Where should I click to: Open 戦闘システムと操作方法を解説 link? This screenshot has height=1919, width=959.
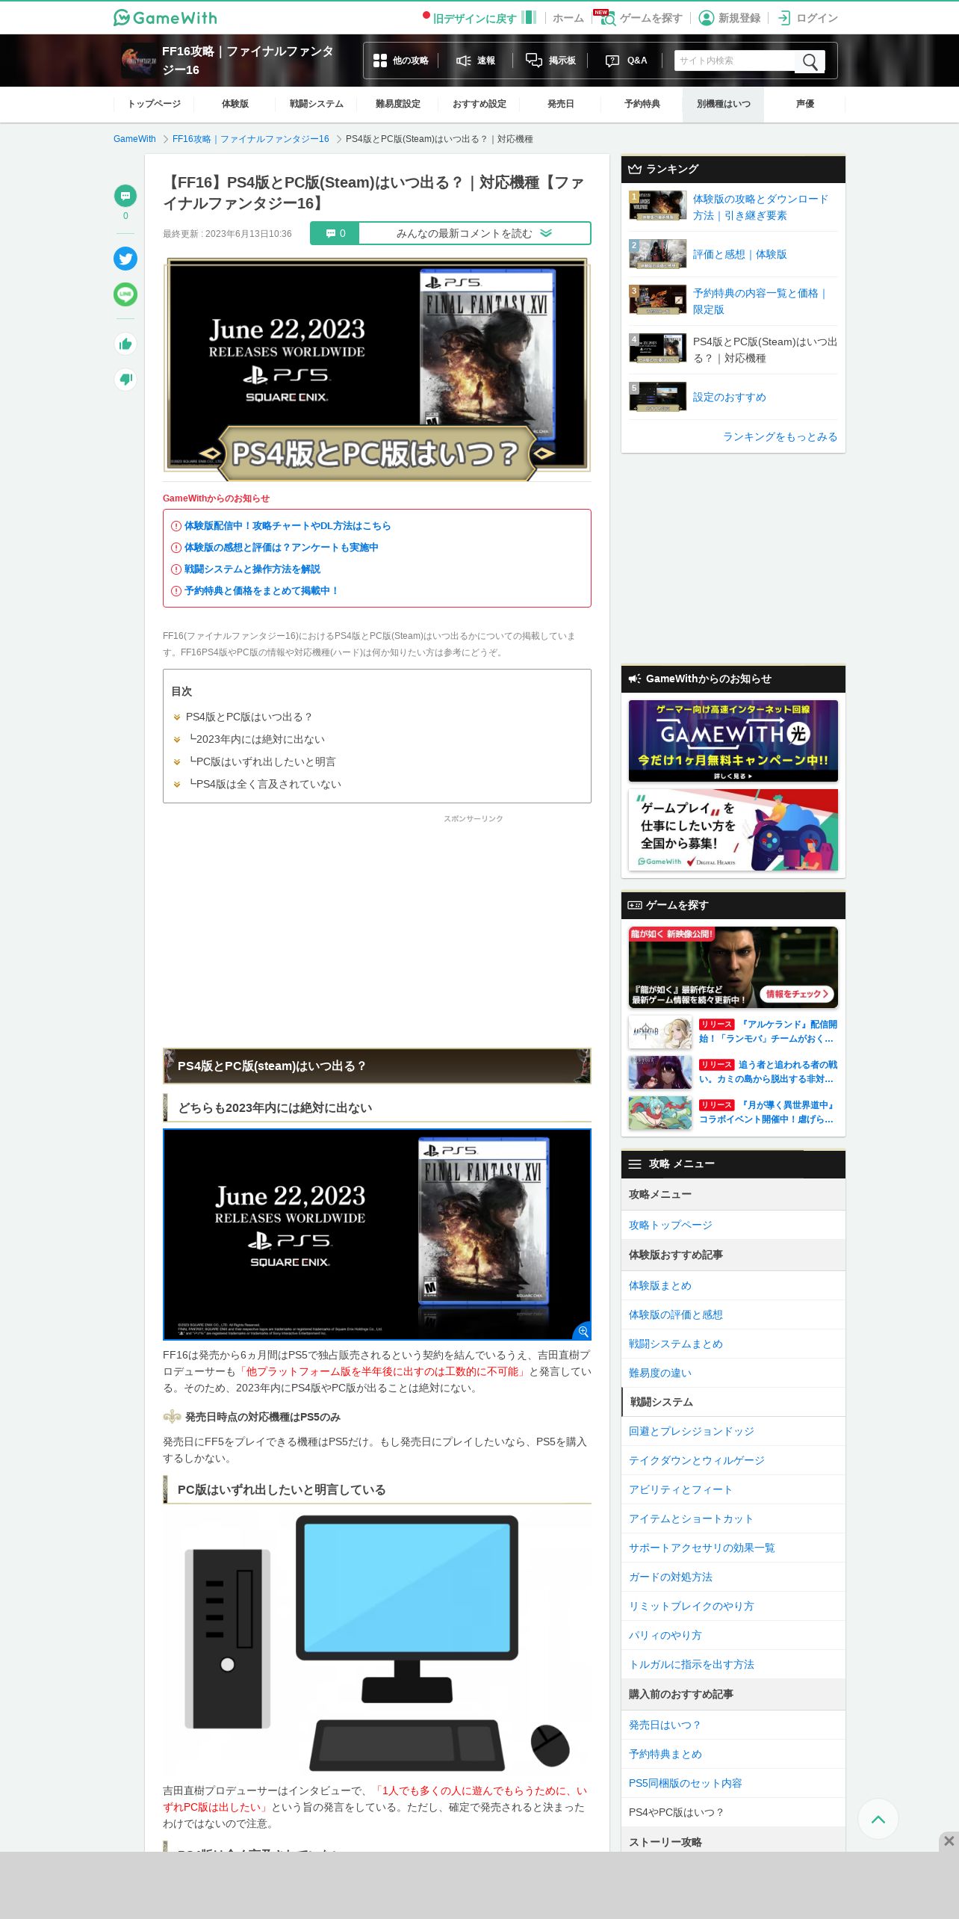(x=252, y=569)
